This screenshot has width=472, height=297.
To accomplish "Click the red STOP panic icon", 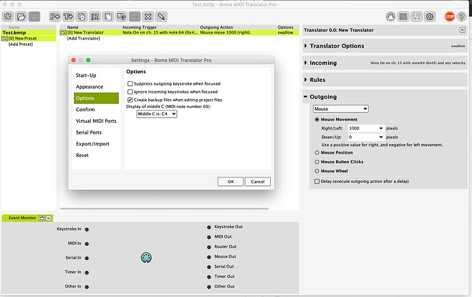I will click(x=449, y=16).
